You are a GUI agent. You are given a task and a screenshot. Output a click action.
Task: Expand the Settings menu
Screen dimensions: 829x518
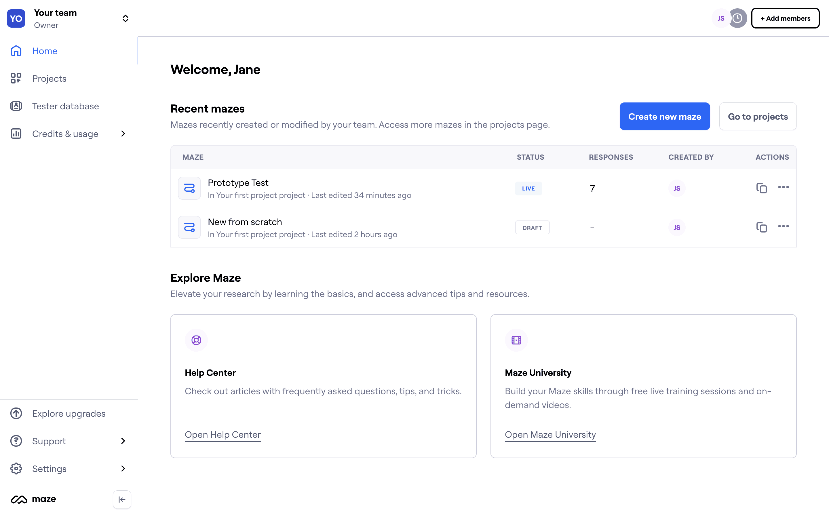123,468
